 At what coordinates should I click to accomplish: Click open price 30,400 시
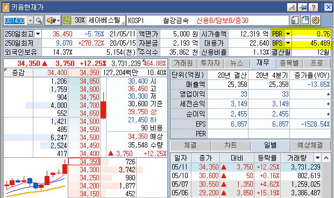point(143,81)
